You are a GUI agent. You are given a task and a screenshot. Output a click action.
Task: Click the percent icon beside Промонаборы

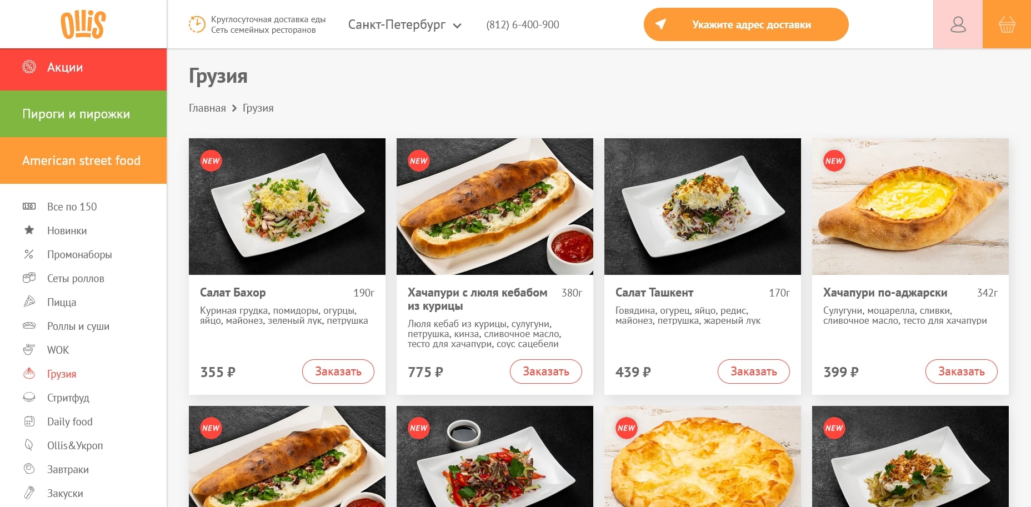pyautogui.click(x=29, y=254)
